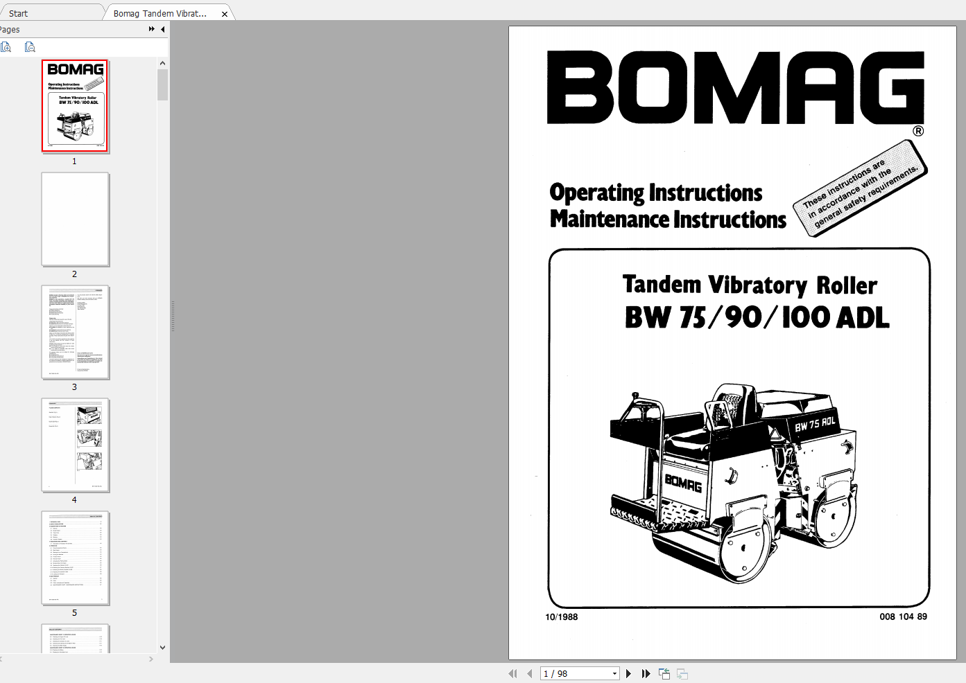Click the thumbnail scrollbar up arrow
966x683 pixels.
coord(162,63)
